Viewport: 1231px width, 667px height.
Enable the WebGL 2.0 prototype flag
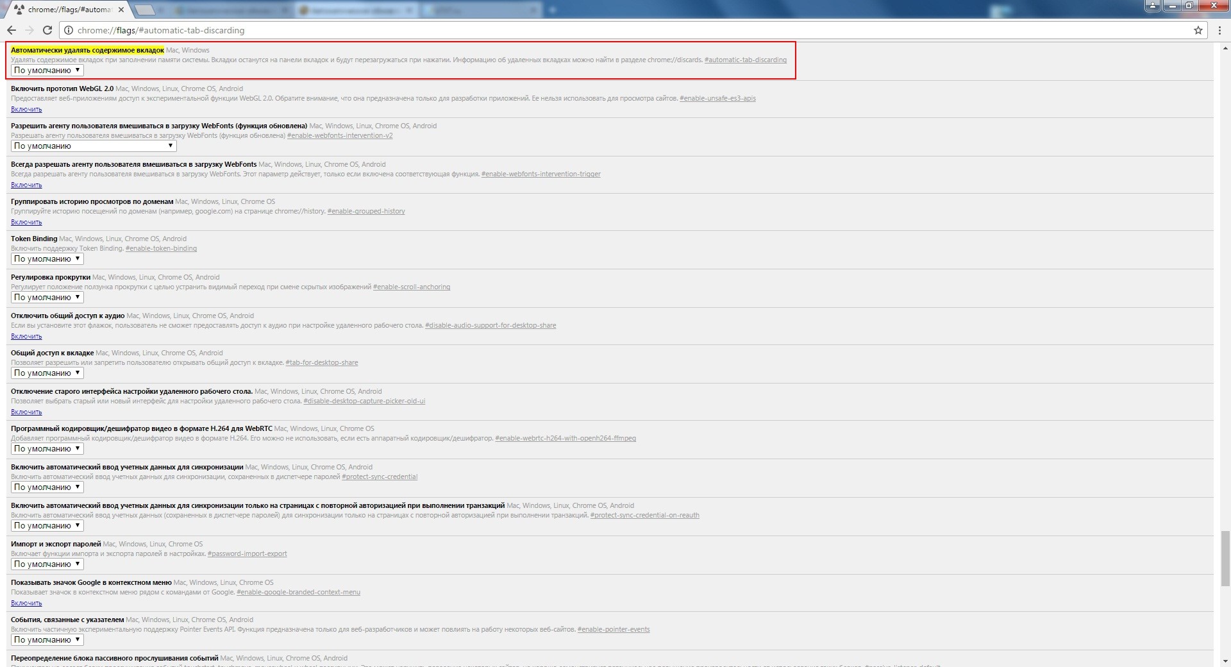click(x=26, y=110)
